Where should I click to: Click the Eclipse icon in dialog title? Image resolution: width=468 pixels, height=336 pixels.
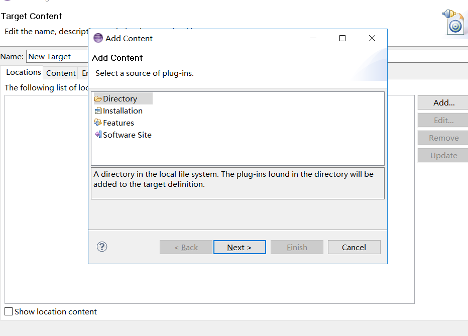point(98,38)
